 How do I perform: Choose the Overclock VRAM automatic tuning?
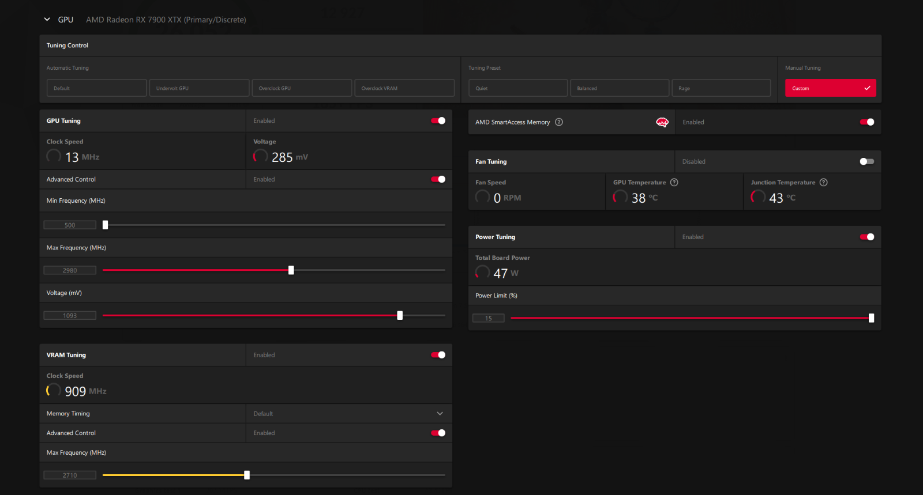(404, 88)
